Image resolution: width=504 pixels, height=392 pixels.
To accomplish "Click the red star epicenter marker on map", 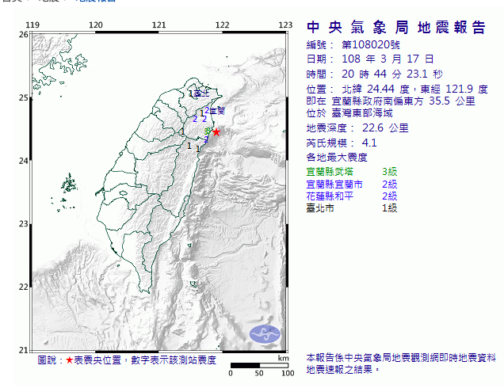I will 216,132.
